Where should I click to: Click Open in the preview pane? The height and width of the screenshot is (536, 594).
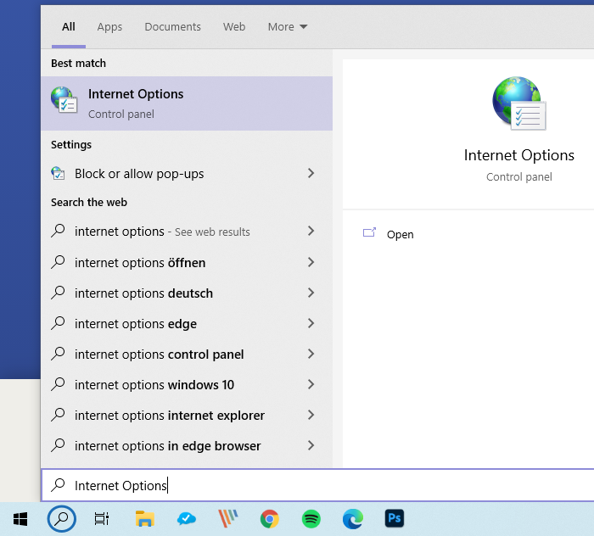click(400, 235)
